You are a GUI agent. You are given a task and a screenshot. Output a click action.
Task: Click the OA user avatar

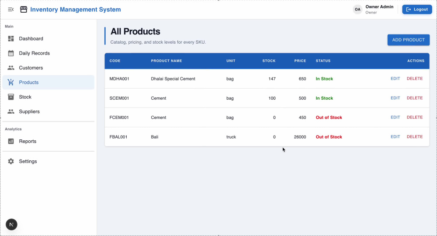[357, 10]
